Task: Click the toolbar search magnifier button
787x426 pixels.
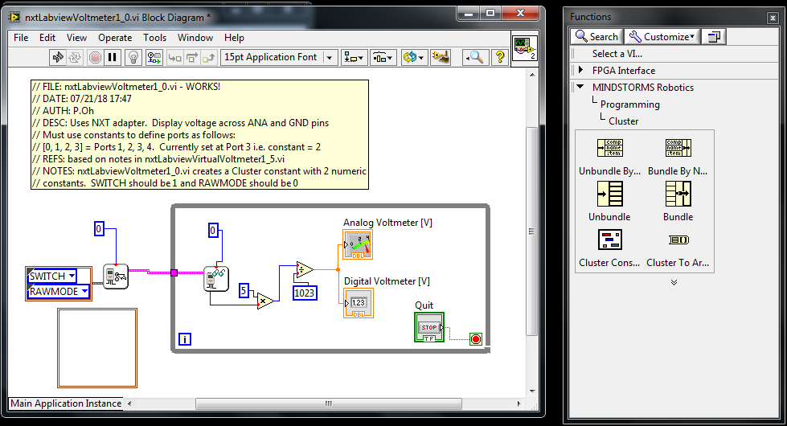Action: [x=473, y=58]
